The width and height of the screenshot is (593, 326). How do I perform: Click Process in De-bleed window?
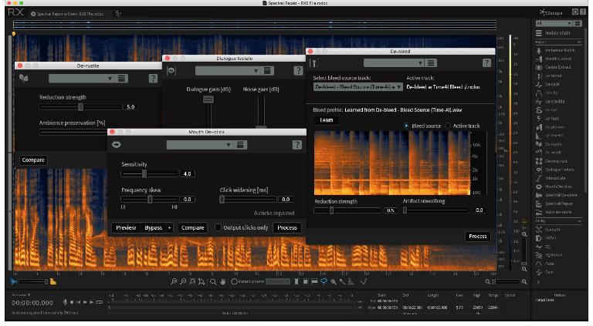478,236
